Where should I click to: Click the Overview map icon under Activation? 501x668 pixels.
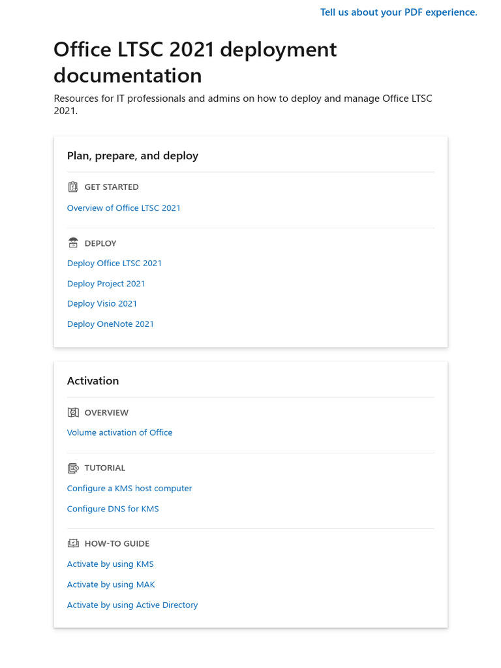[73, 412]
